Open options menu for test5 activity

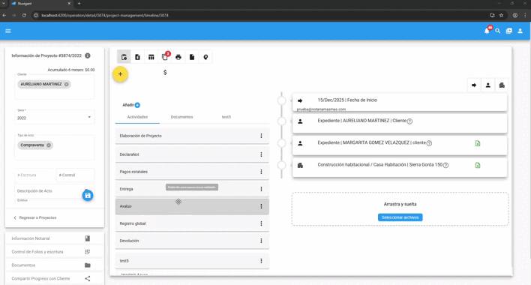[261, 261]
